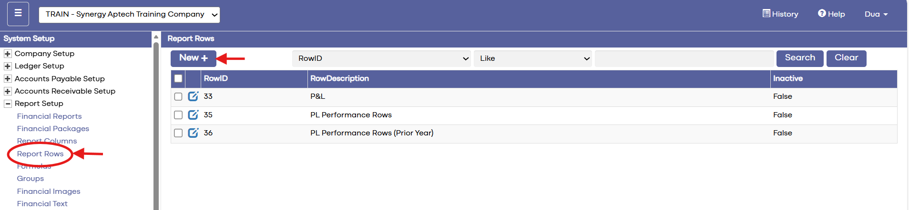Click the Search button
This screenshot has width=909, height=210.
(x=800, y=58)
